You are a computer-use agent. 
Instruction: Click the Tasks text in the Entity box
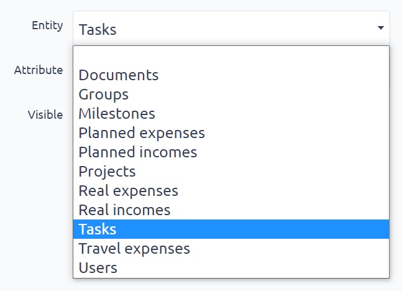coord(98,29)
